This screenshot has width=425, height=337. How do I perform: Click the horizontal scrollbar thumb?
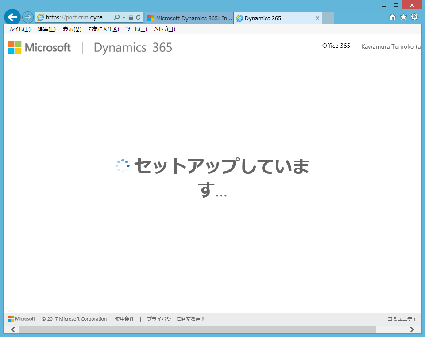coord(197,329)
